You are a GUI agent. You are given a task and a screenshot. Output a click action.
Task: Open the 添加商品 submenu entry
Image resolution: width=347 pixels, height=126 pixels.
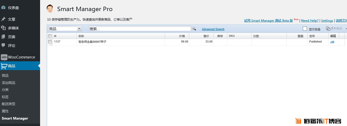coord(9,83)
